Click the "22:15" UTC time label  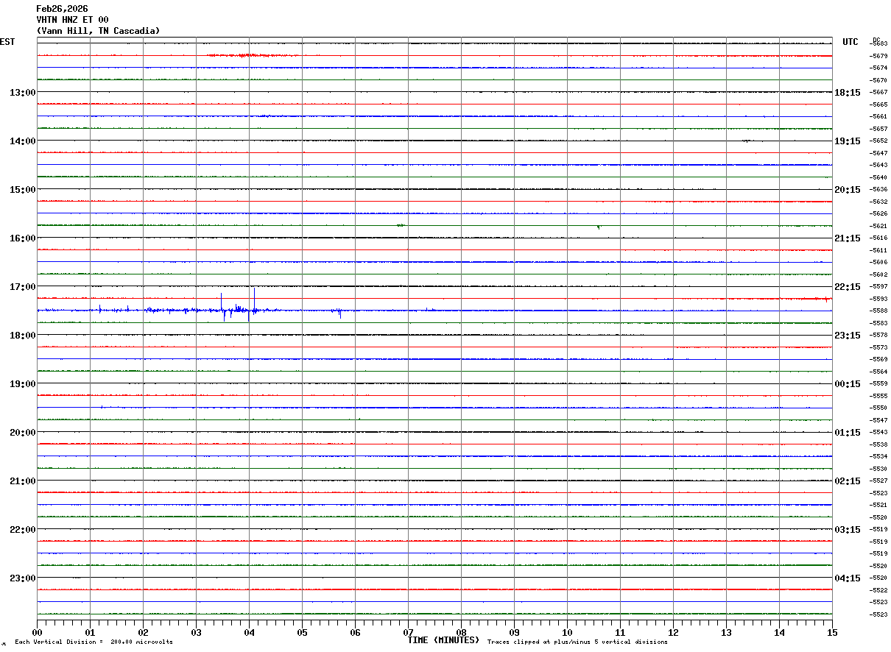(x=848, y=287)
